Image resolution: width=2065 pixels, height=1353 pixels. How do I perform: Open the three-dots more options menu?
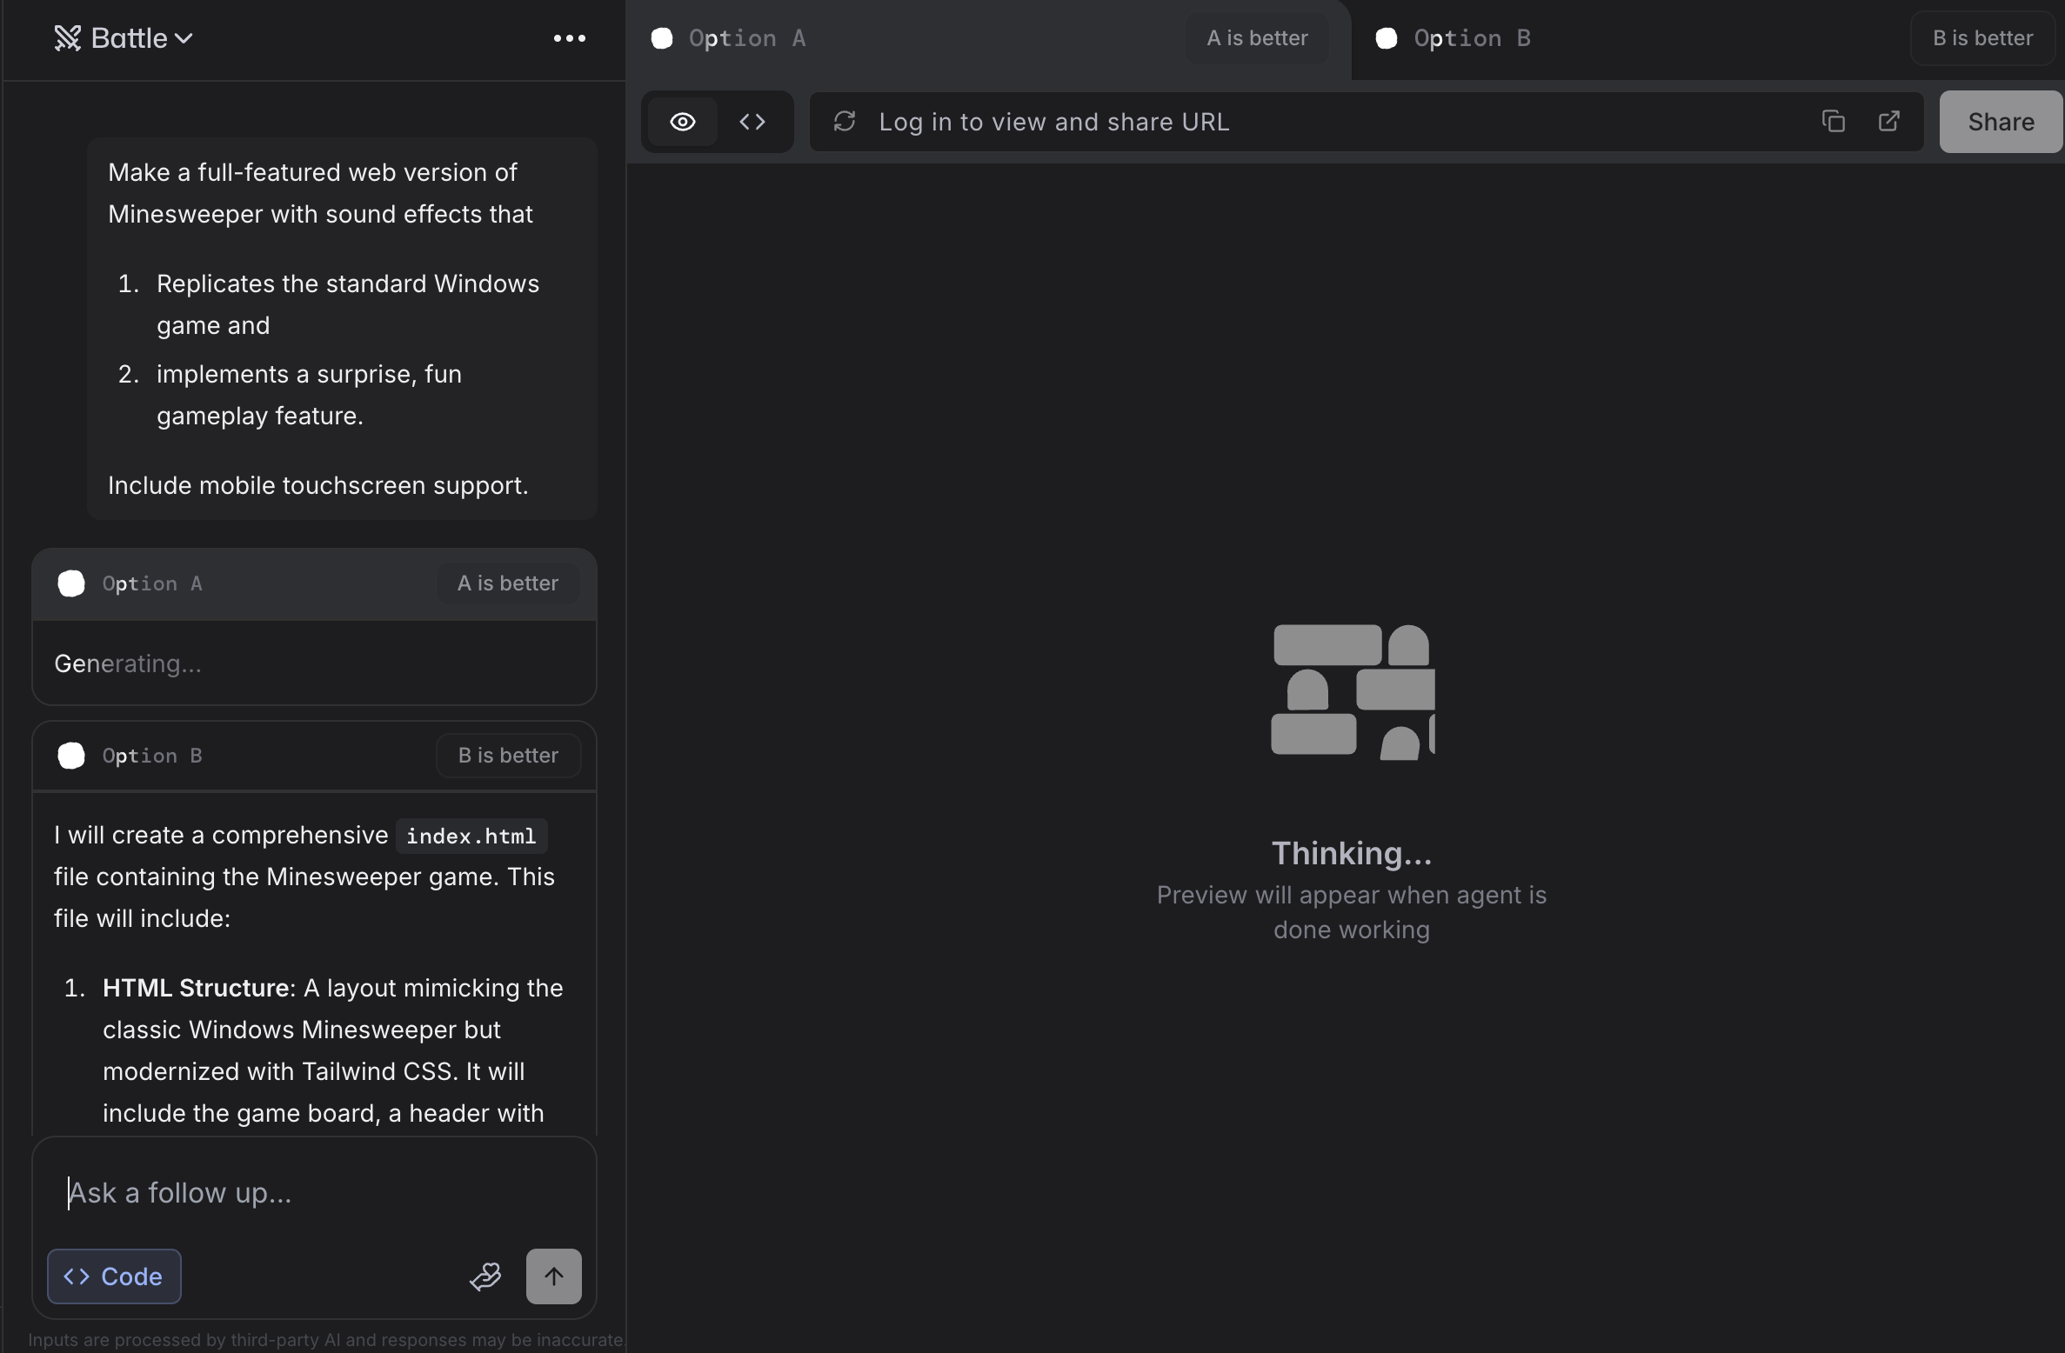pos(569,38)
